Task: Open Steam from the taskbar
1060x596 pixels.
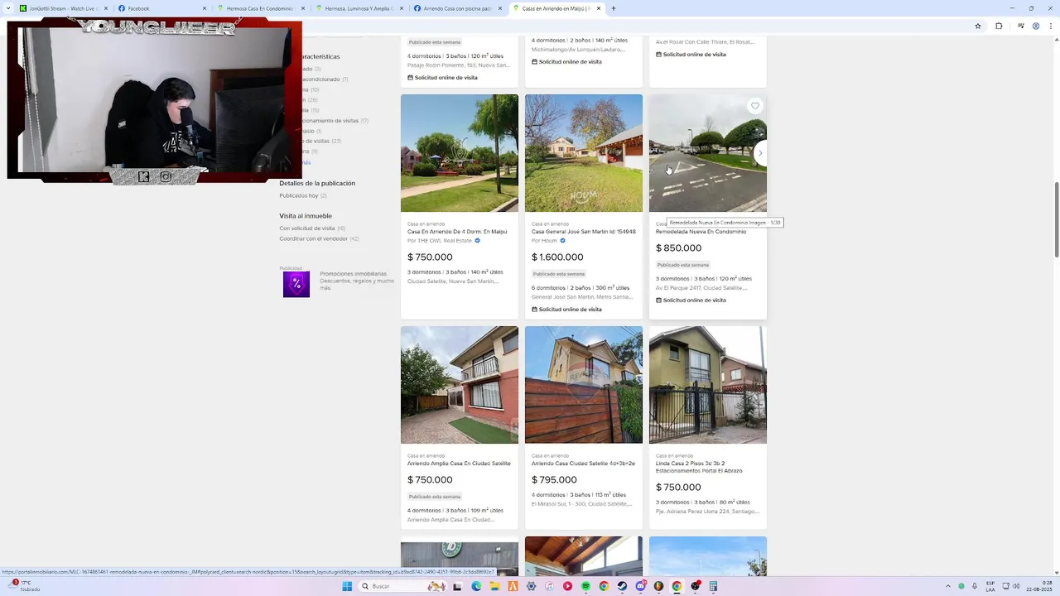Action: coord(622,586)
